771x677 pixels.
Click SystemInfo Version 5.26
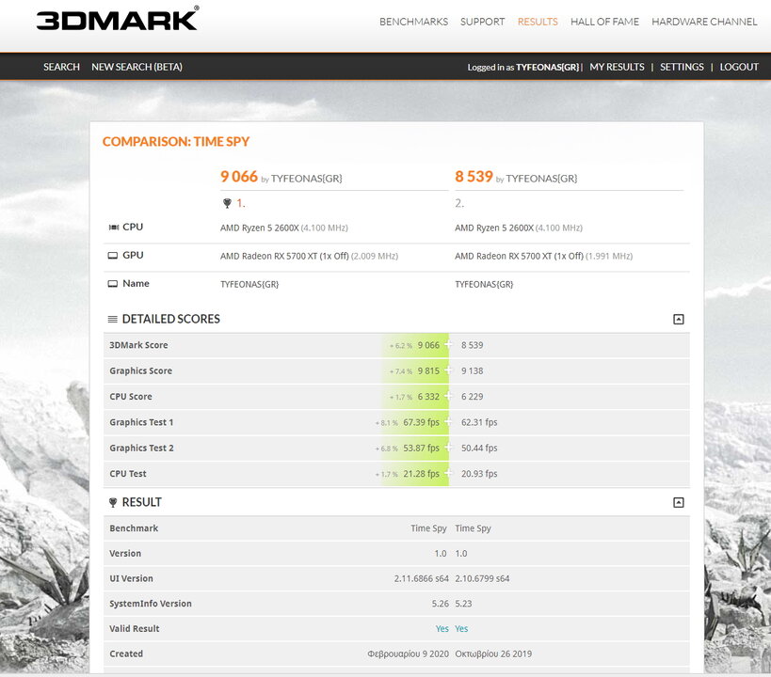pyautogui.click(x=440, y=604)
